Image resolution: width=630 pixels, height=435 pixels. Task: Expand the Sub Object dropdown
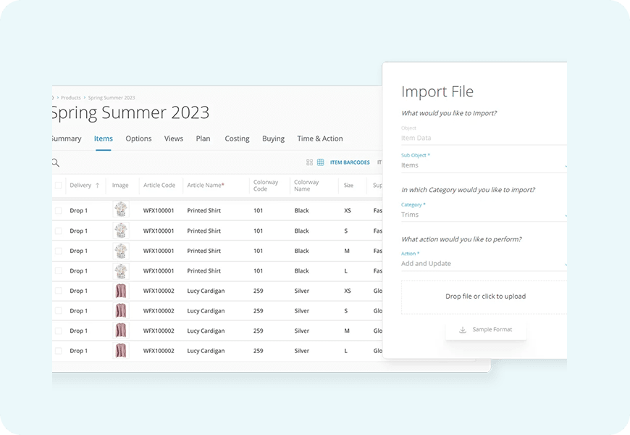[484, 165]
